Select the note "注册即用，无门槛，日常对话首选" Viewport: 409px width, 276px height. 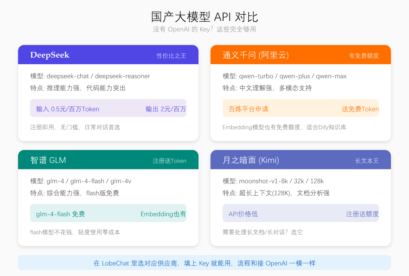pos(75,127)
